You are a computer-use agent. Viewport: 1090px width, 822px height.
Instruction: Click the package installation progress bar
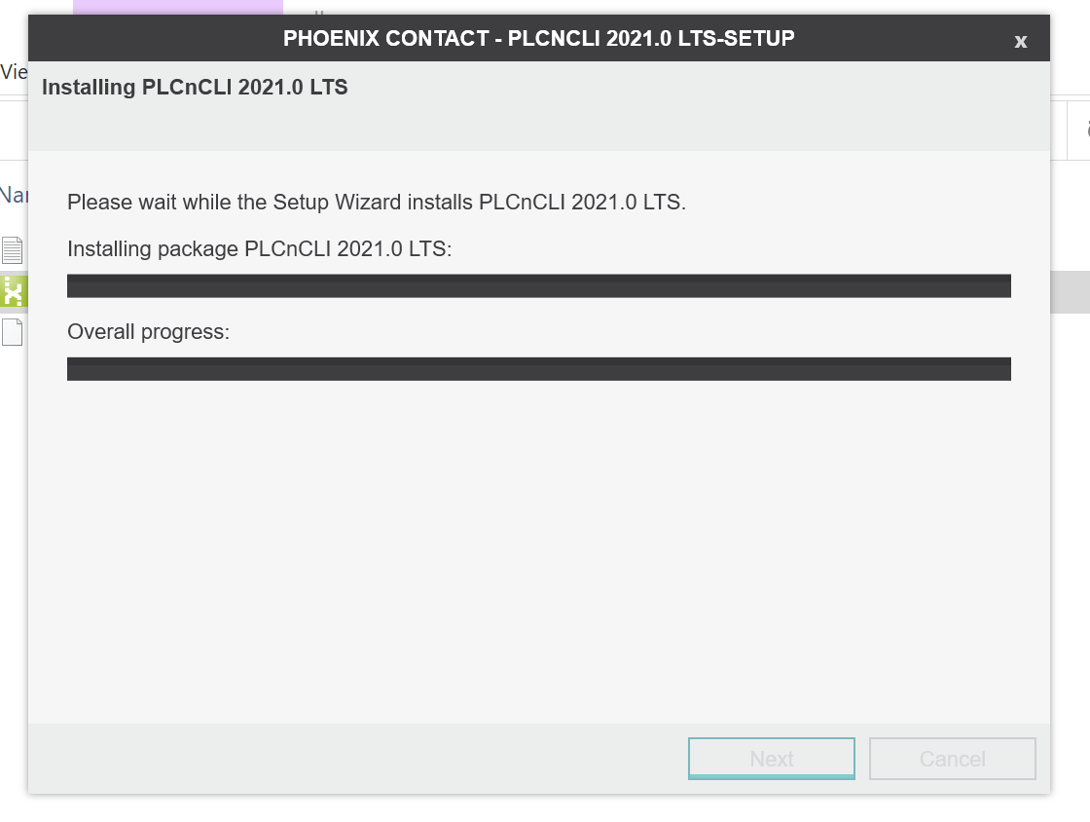click(539, 285)
